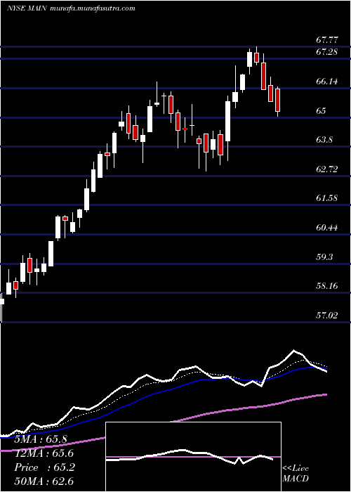Click the highest red candle near 67.28
351x492 pixels.
coord(257,56)
